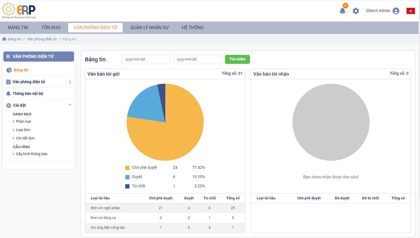Collapse the Cài đặt chevron
Screen dimensions: 420x238
click(x=70, y=105)
